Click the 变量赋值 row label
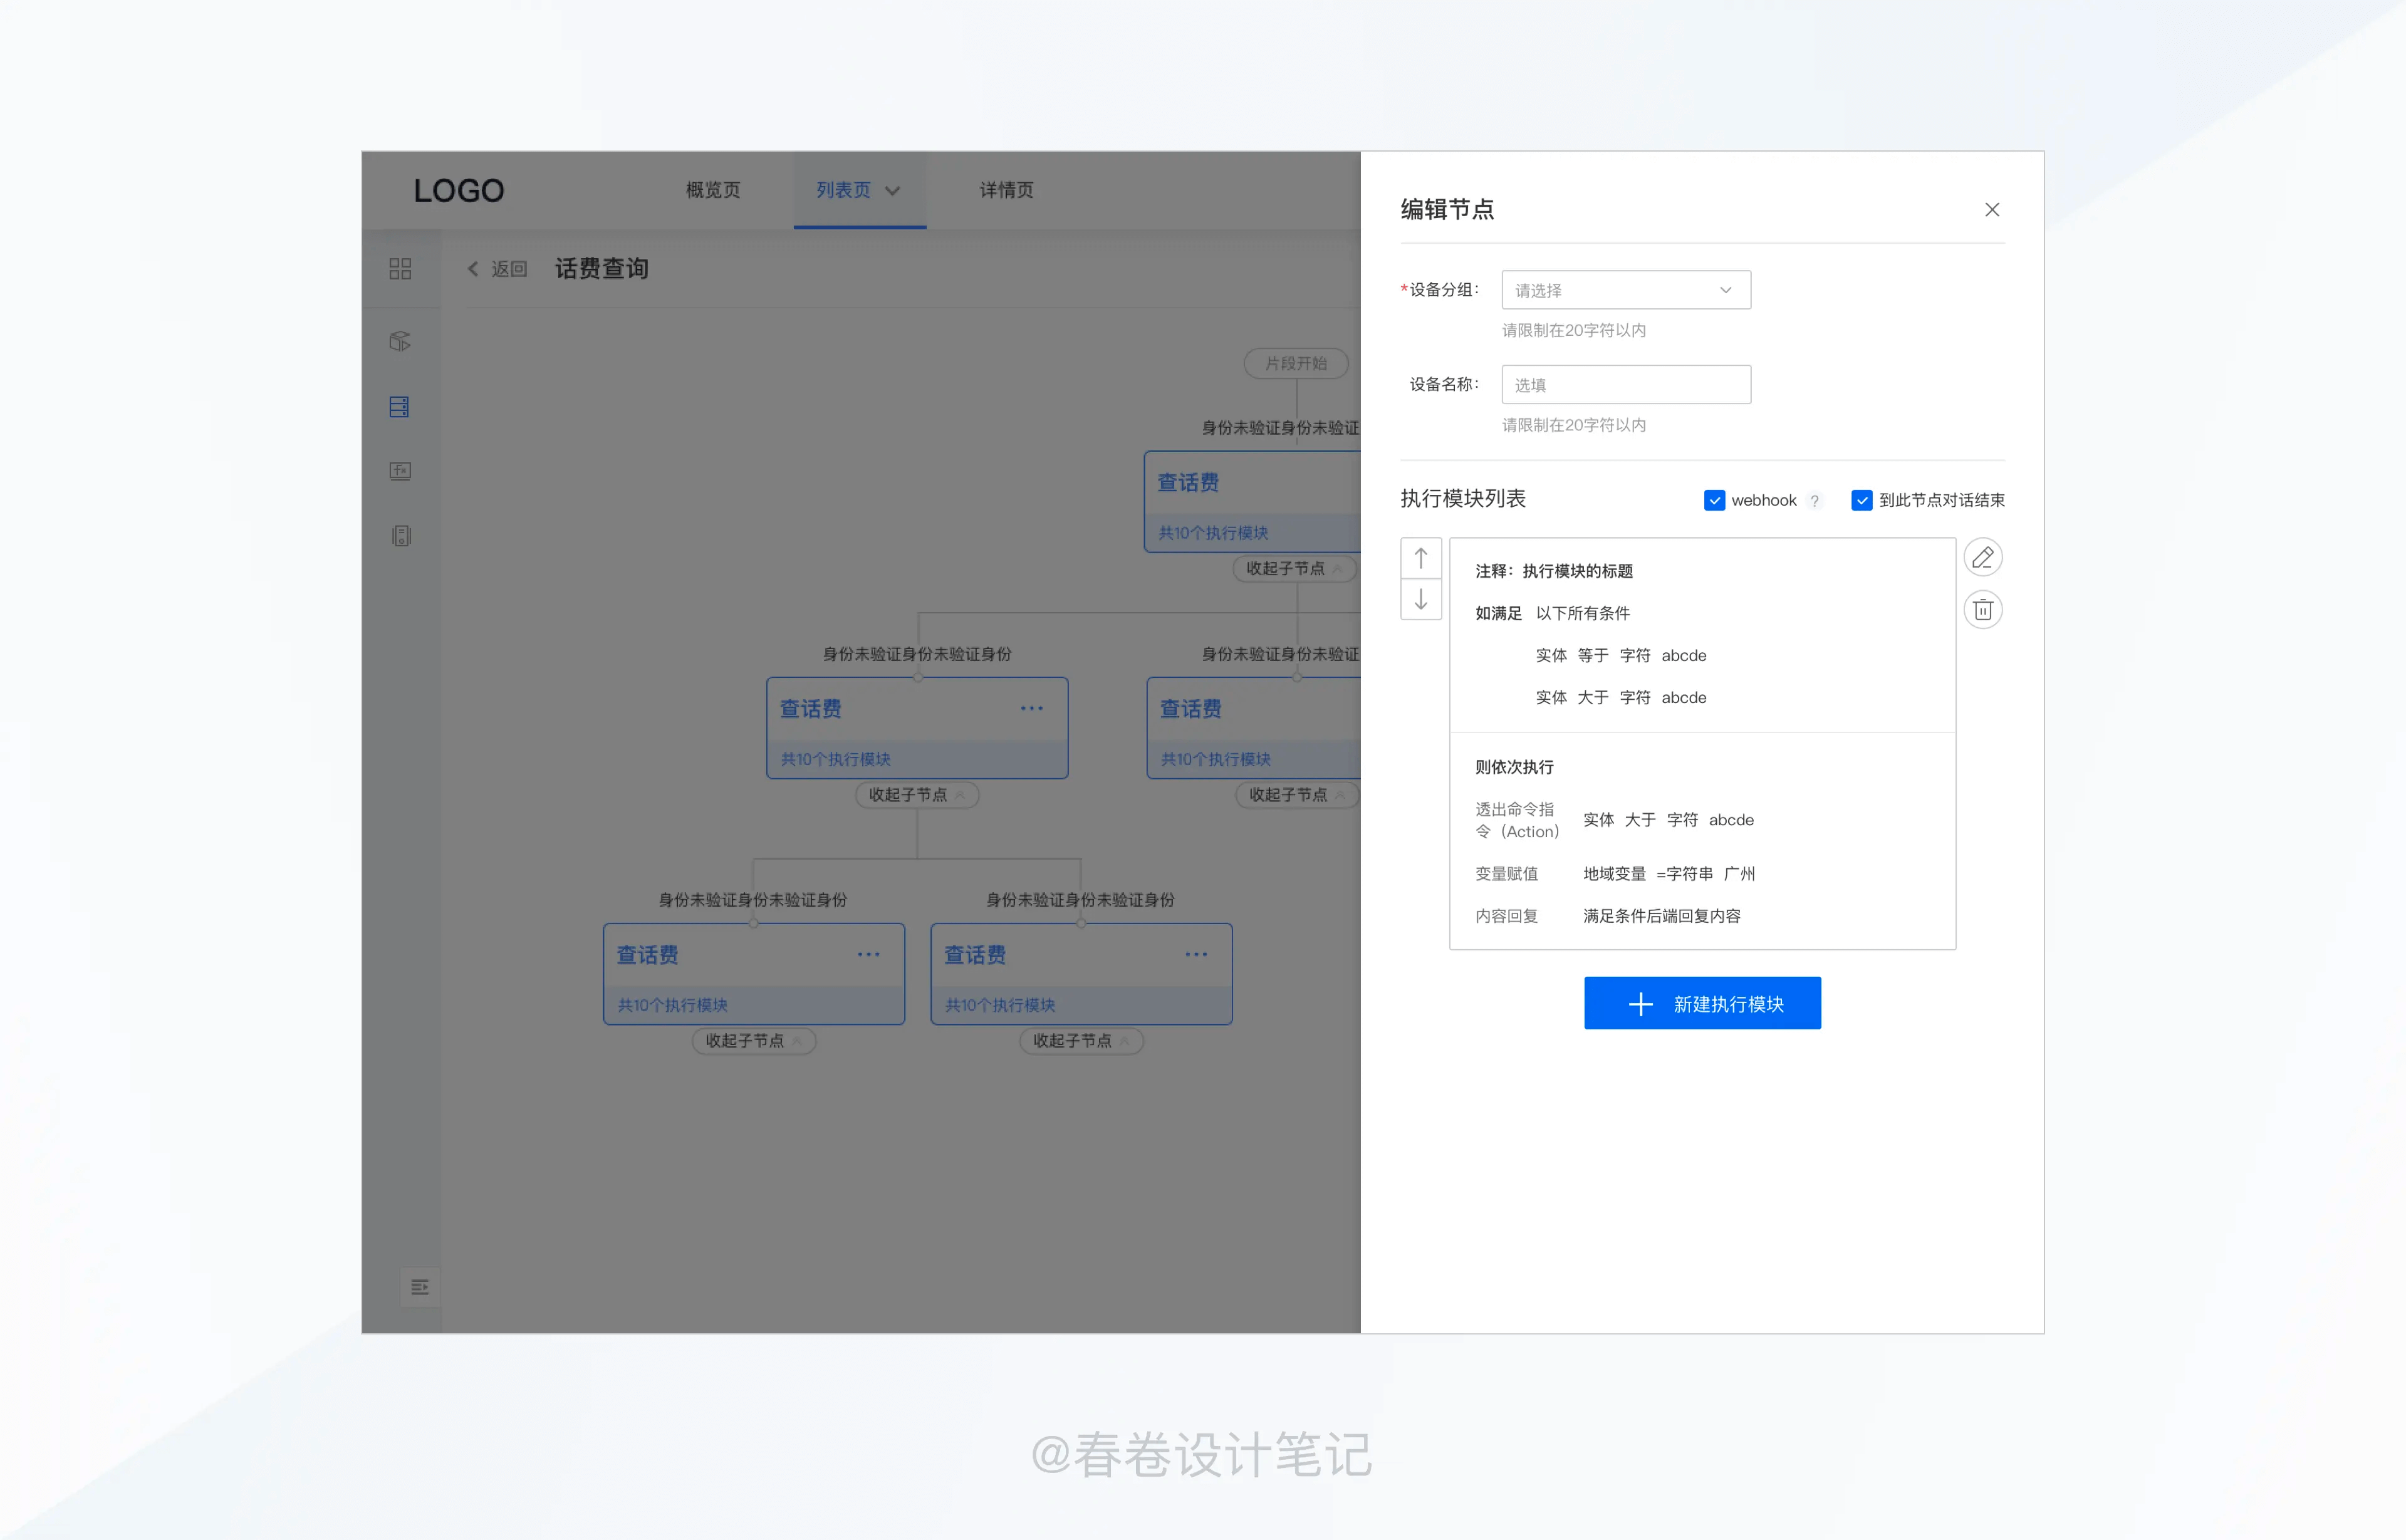The height and width of the screenshot is (1540, 2406). (1506, 874)
